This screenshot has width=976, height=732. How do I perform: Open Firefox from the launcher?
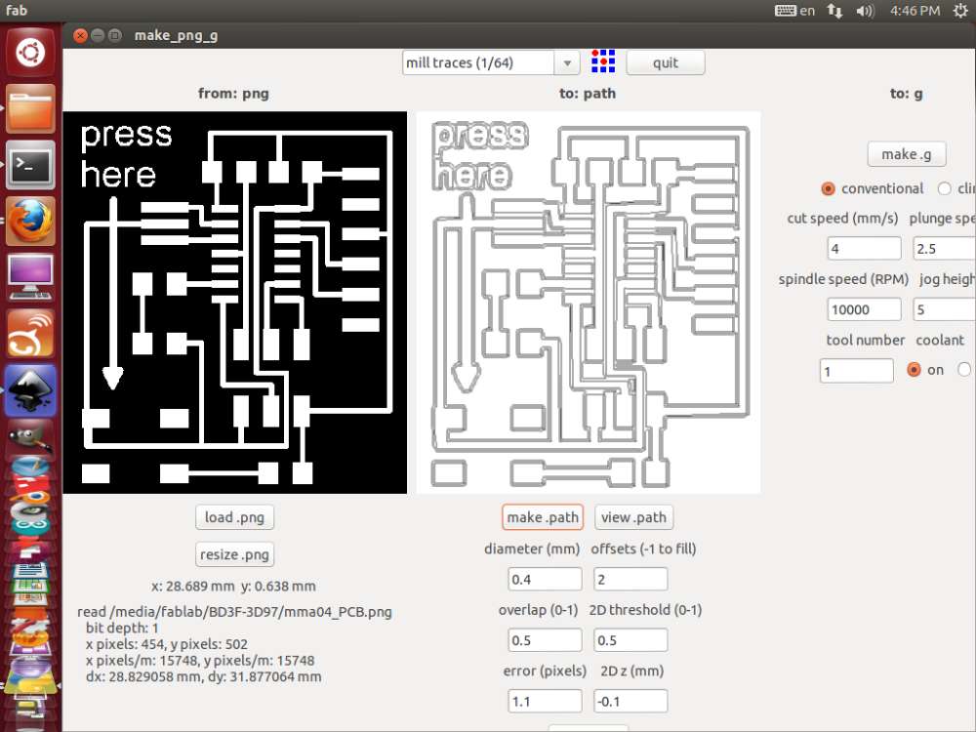(x=30, y=221)
